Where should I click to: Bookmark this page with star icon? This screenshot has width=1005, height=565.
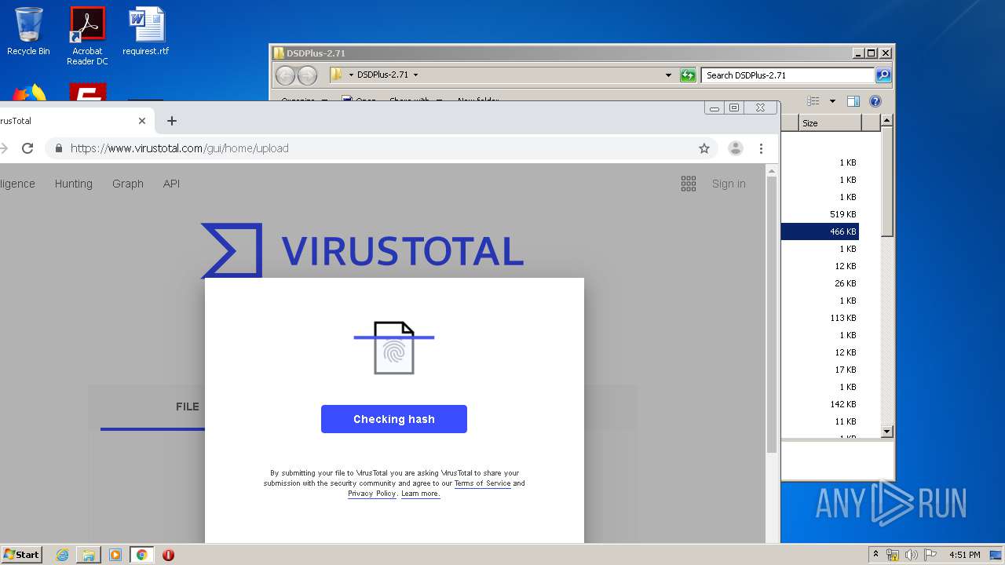coord(704,148)
